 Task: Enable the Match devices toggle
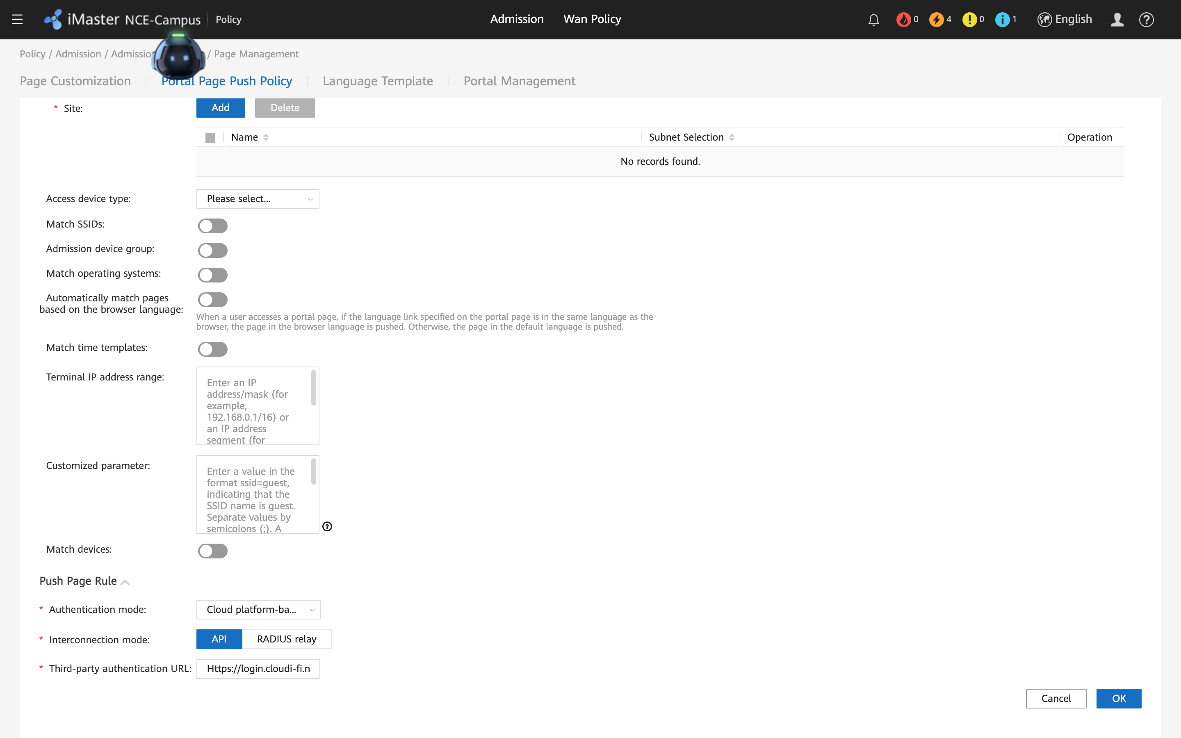(x=213, y=551)
